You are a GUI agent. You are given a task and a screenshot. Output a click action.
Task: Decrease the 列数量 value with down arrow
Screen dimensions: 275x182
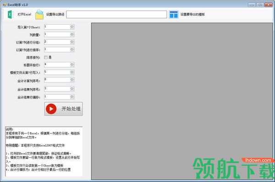[x=72, y=35]
